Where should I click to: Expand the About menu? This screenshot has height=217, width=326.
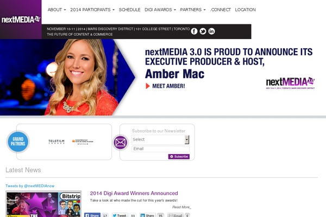click(57, 10)
